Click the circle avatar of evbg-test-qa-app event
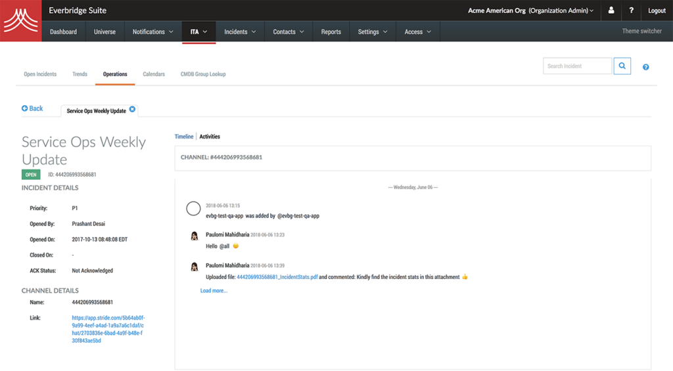This screenshot has height=371, width=673. point(193,208)
